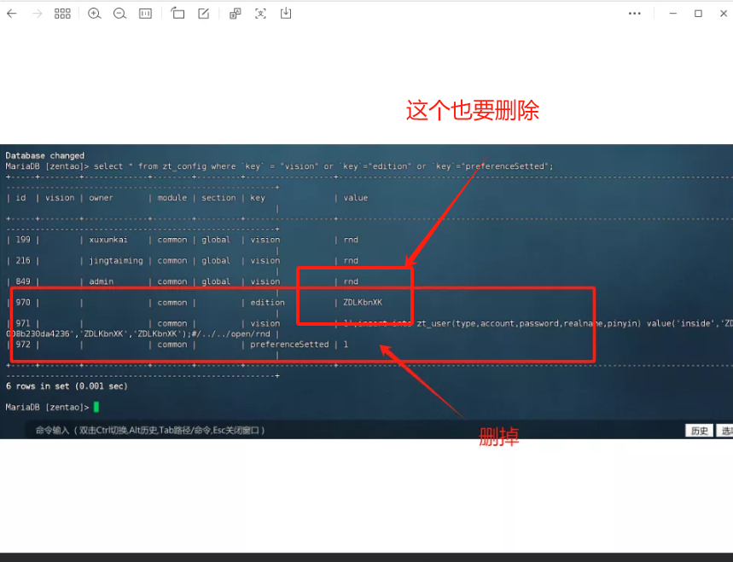The height and width of the screenshot is (562, 733).
Task: Click the 'jingtaiming' owner cell
Action: click(116, 261)
